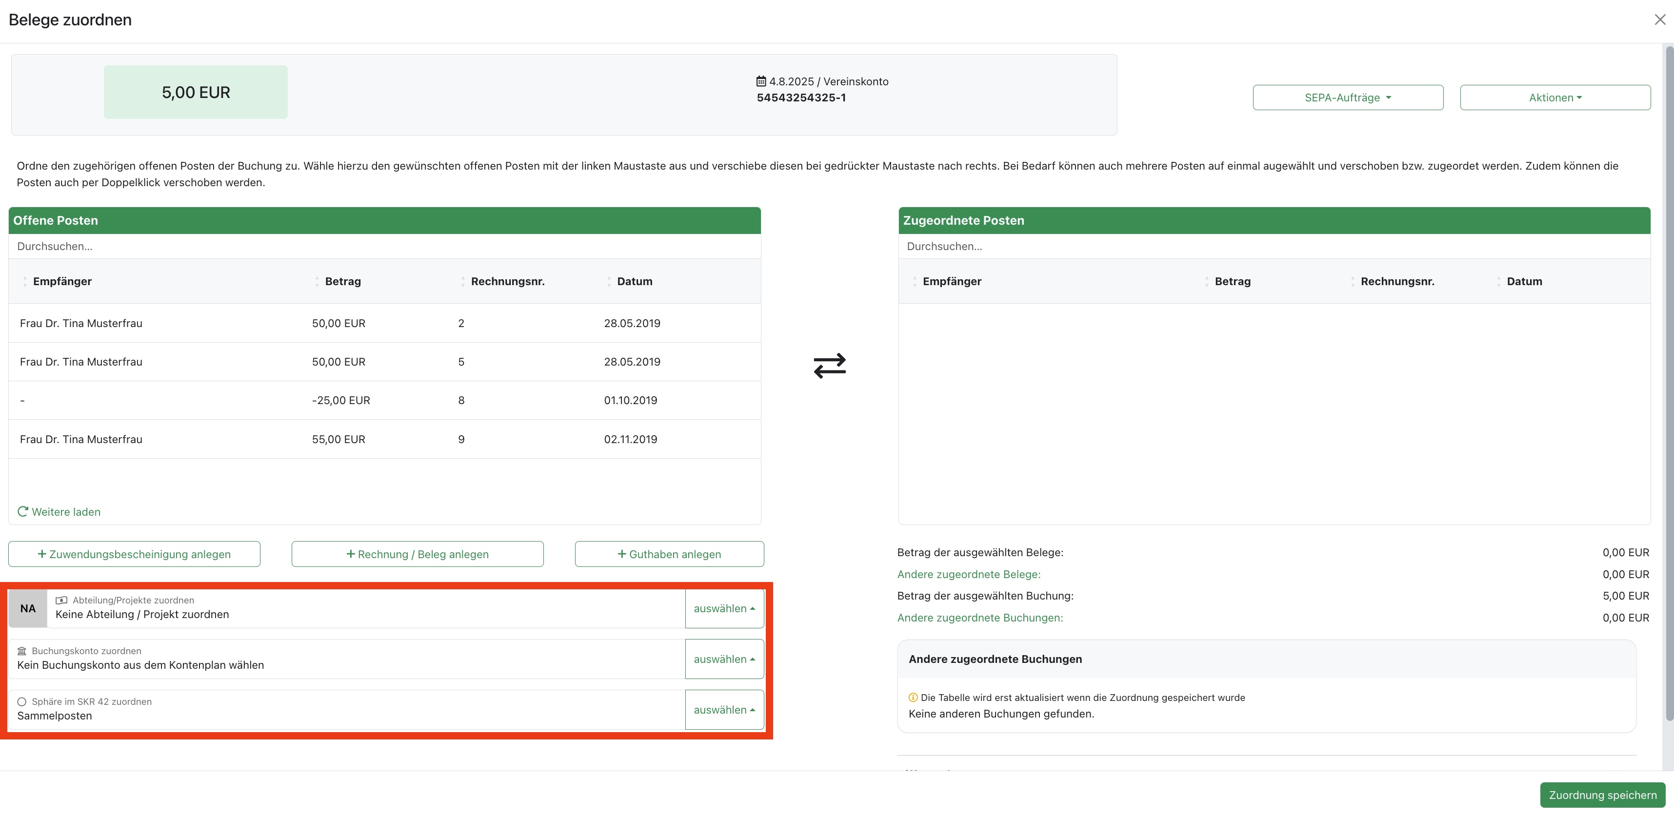Click Zuordnung speichern button
The image size is (1674, 815).
pos(1602,795)
